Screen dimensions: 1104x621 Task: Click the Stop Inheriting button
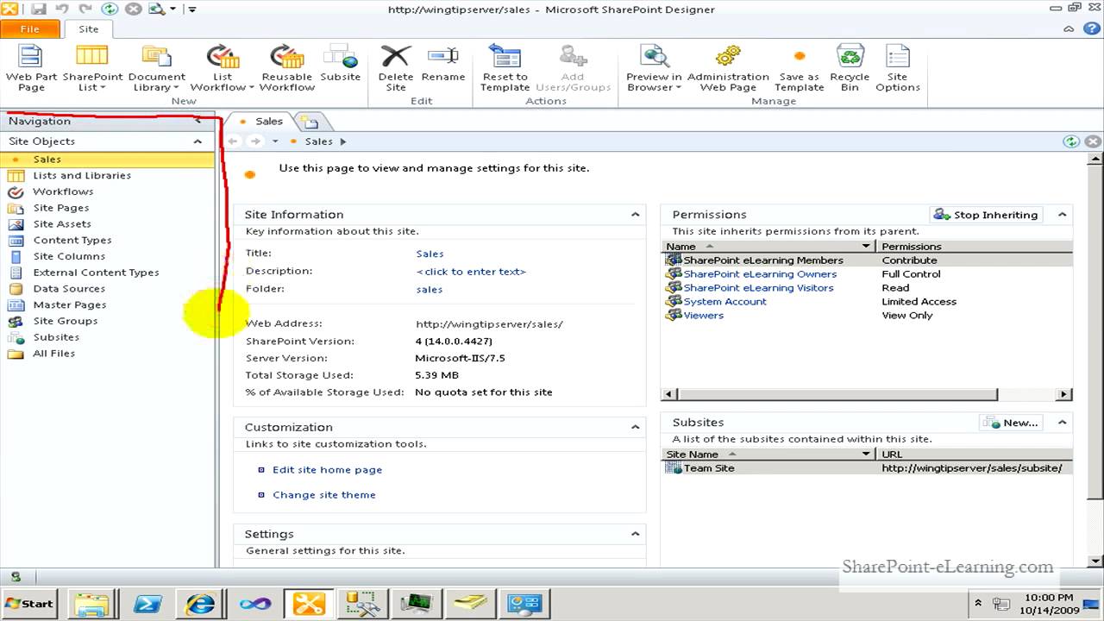click(x=986, y=215)
